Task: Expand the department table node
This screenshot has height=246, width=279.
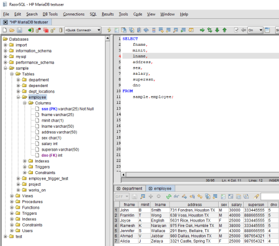Action: (18, 80)
